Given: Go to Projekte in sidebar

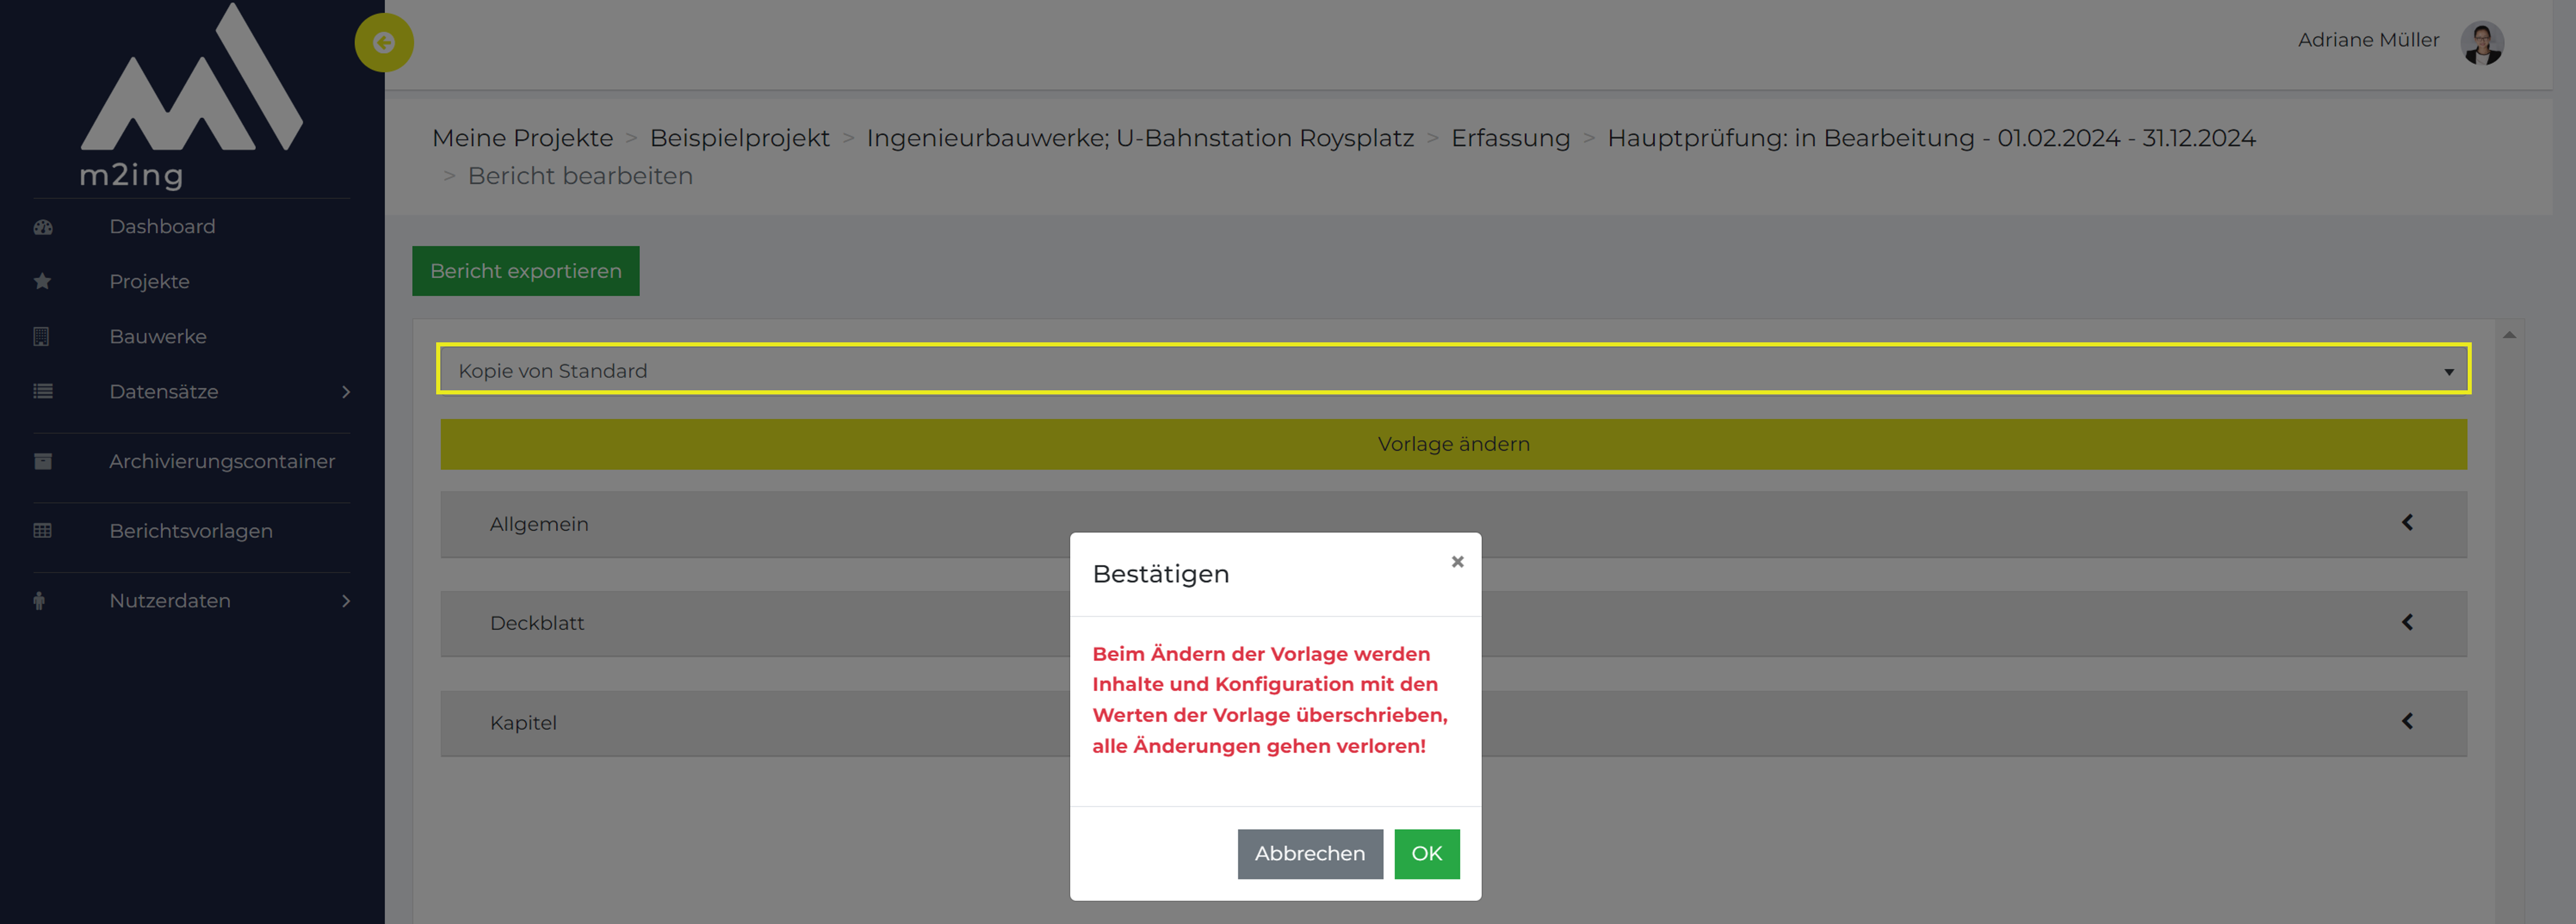Looking at the screenshot, I should click(149, 282).
